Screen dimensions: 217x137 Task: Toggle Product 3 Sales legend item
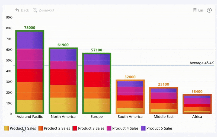coord(91,128)
